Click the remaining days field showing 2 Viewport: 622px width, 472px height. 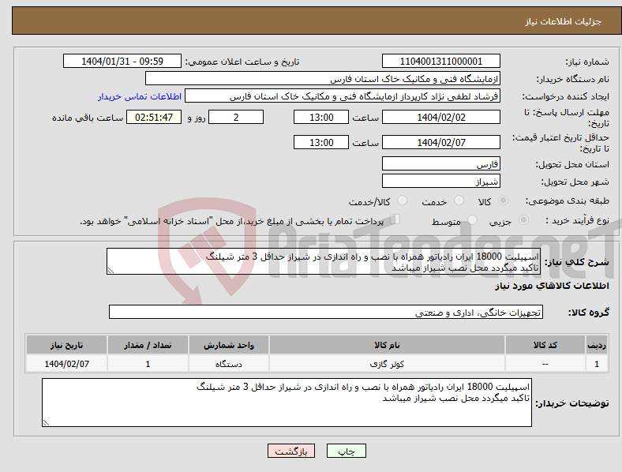(x=236, y=117)
